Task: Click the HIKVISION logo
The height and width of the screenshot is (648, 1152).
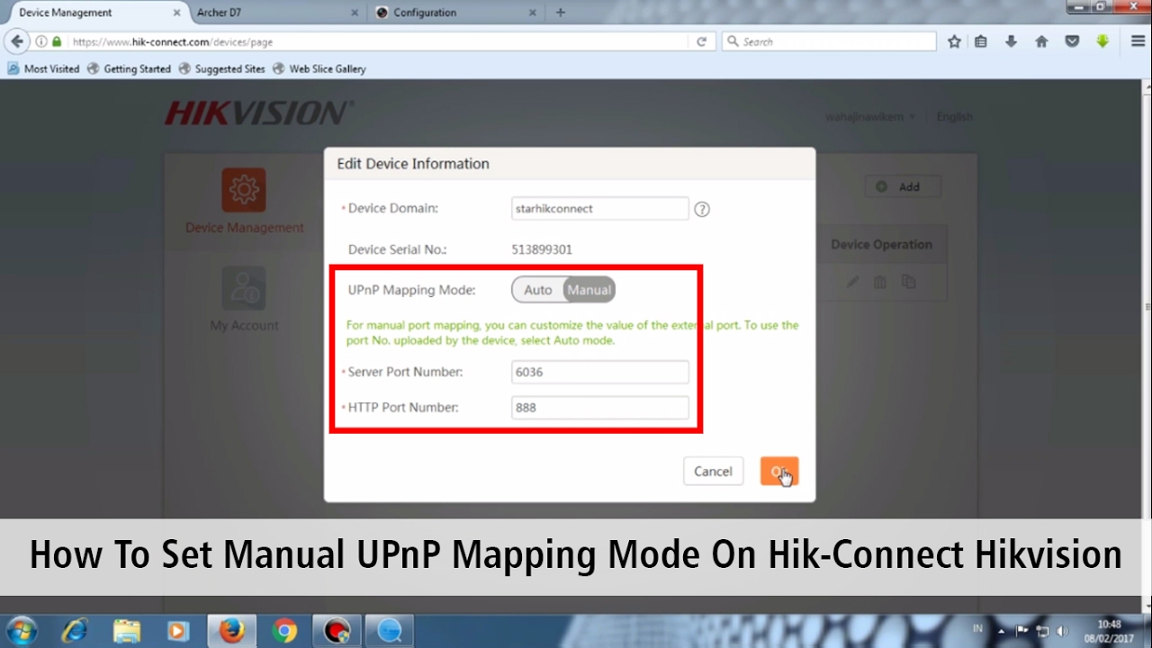Action: click(259, 113)
